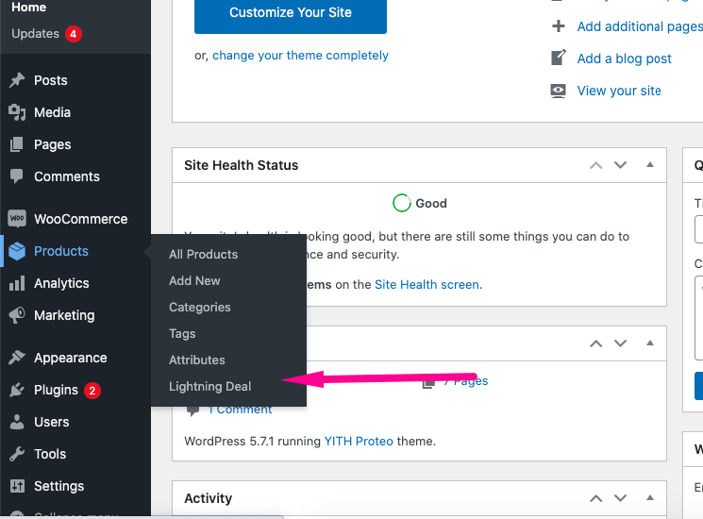703x519 pixels.
Task: Choose Categories in Products submenu
Action: pos(199,307)
